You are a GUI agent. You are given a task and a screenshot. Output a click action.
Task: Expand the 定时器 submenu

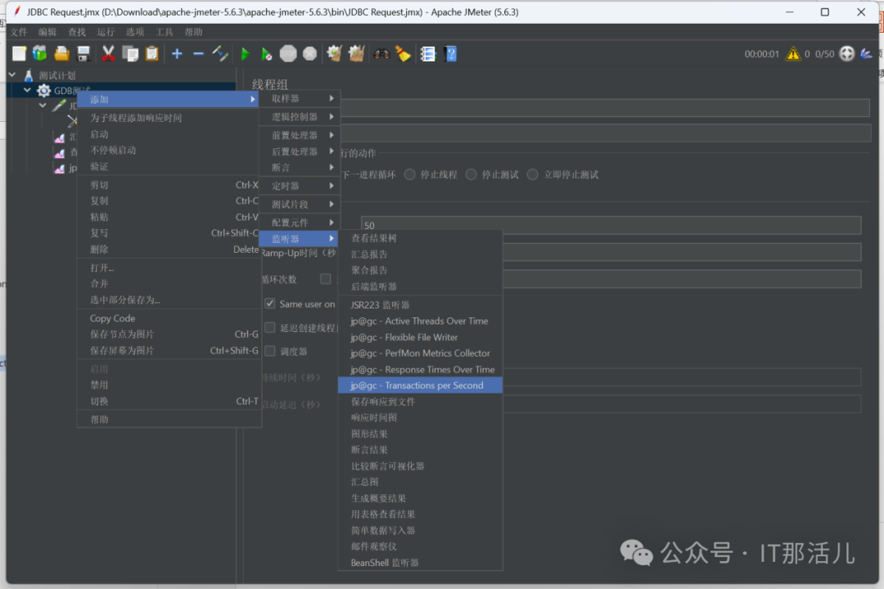300,186
